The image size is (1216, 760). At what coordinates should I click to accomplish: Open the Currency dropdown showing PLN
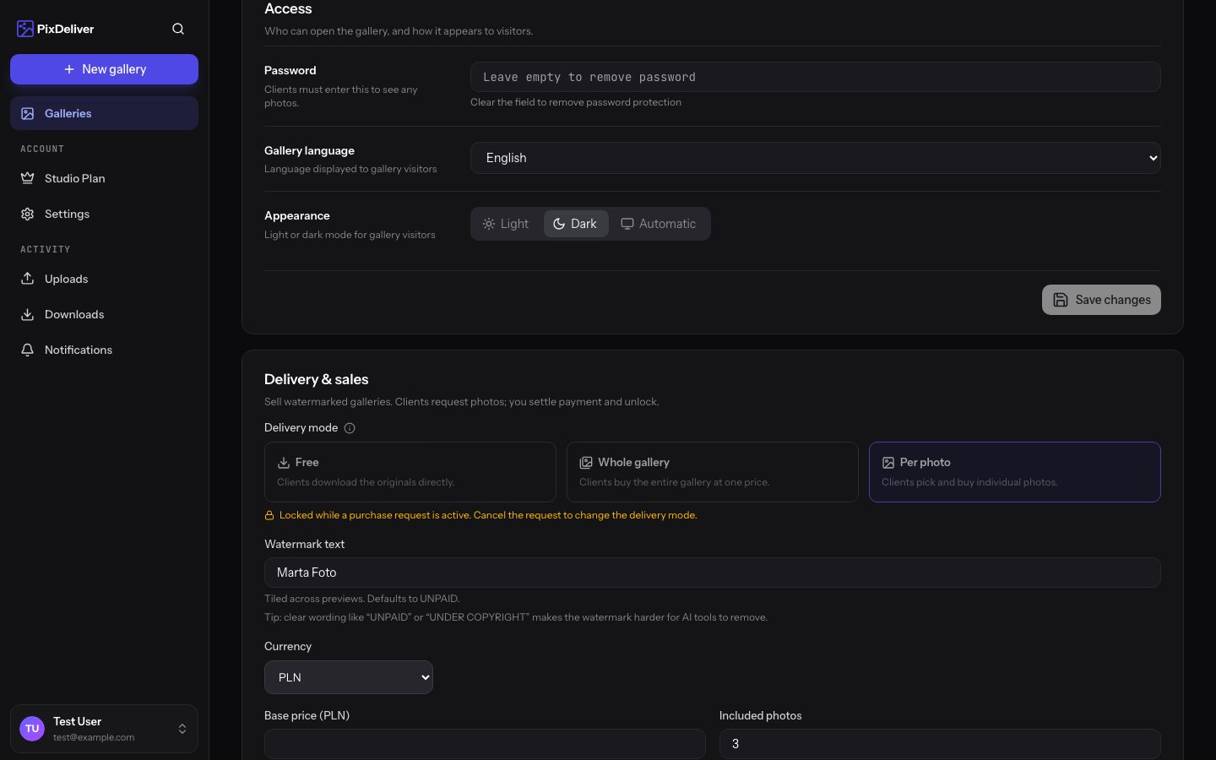tap(349, 677)
